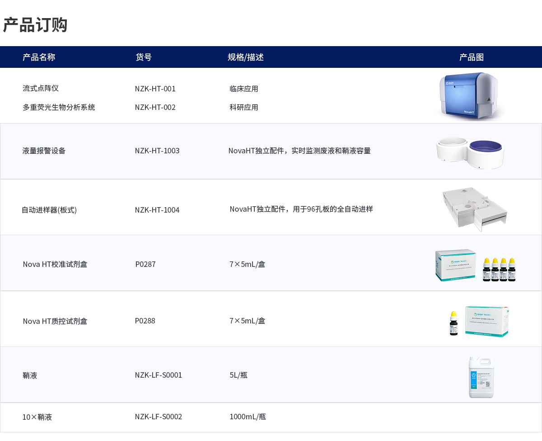Click the single yellow-capped bottle in the P0288 row
The image size is (542, 441).
tap(454, 323)
